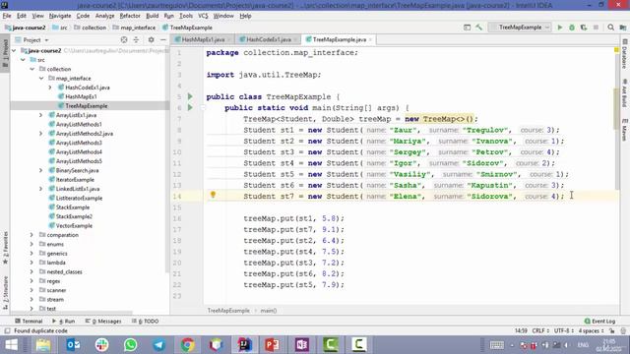Open OneNote from the taskbar
This screenshot has width=630, height=354.
(301, 345)
